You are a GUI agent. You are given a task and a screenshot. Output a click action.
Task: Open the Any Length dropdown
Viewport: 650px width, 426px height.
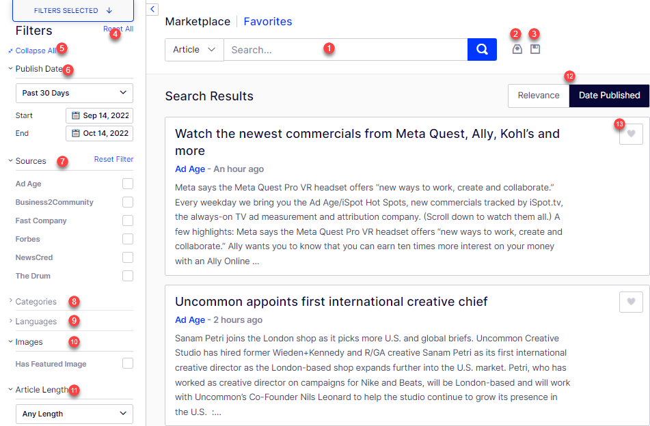(75, 414)
